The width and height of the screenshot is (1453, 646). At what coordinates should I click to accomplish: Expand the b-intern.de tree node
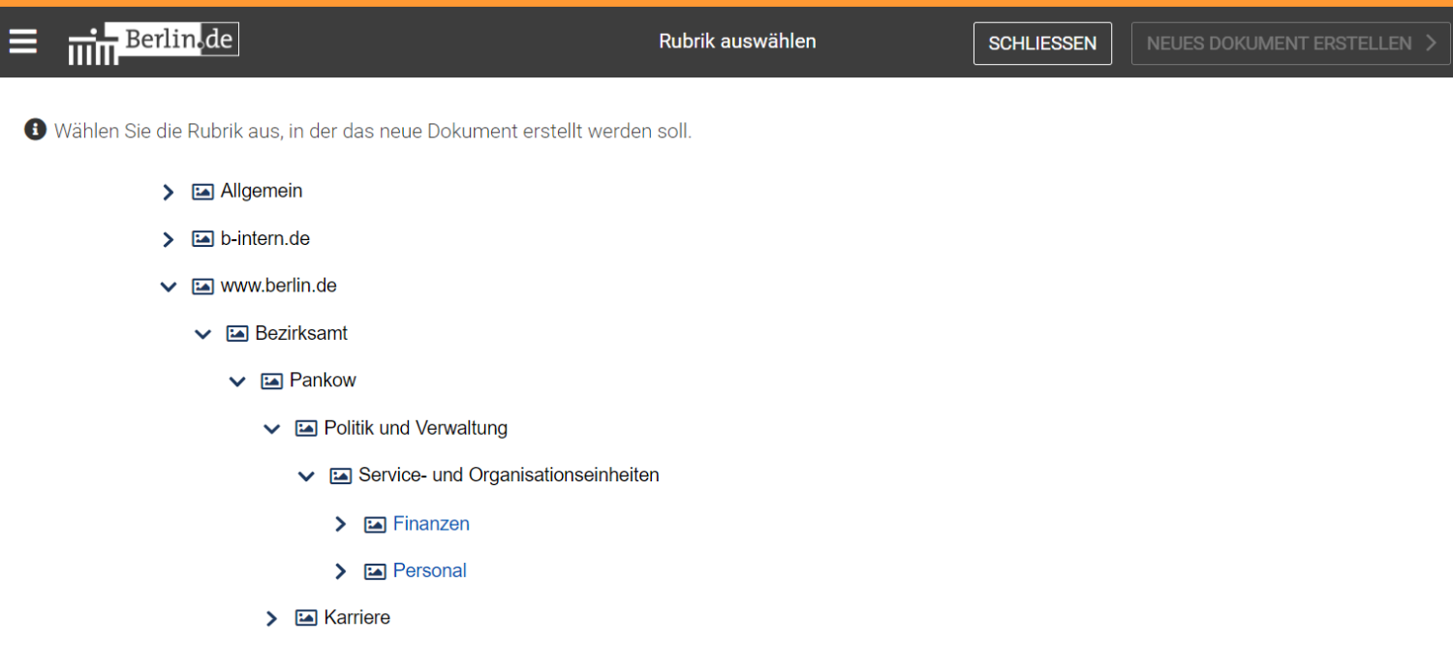pos(168,238)
